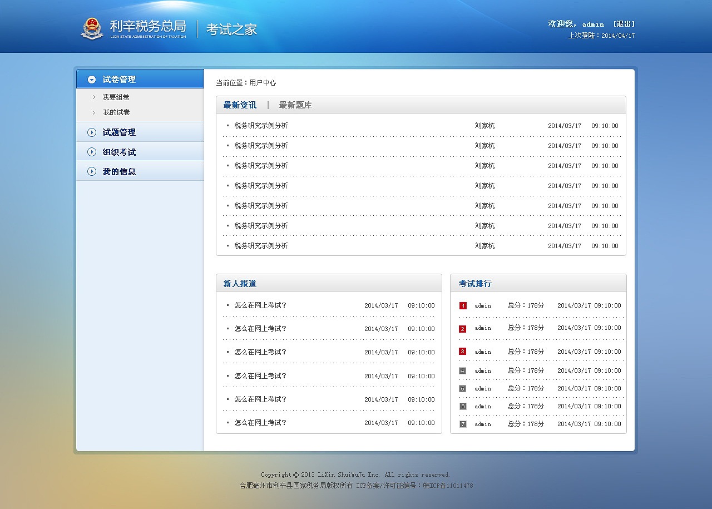Viewport: 712px width, 509px height.
Task: Click the national emblem logo in header
Action: [x=92, y=29]
